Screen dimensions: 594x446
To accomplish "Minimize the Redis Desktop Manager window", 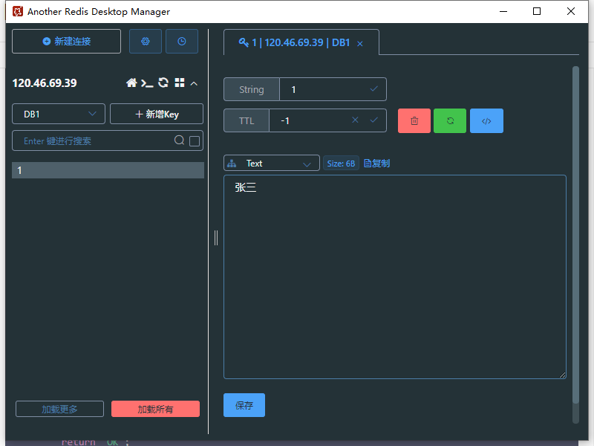I will pyautogui.click(x=503, y=11).
